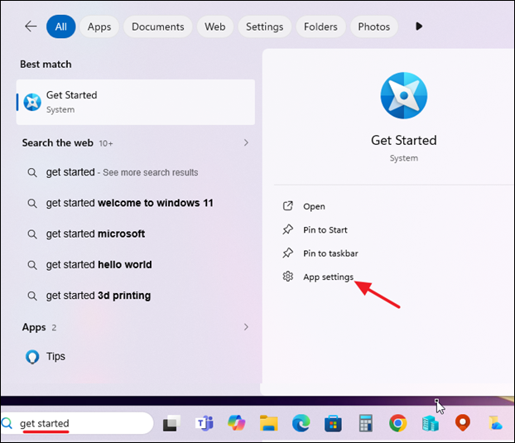Open Copilot from the taskbar

coord(237,423)
